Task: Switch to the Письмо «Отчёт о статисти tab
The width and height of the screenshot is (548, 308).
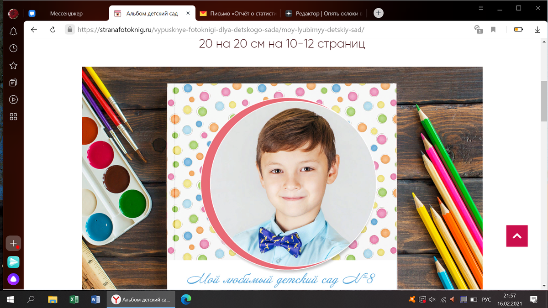Action: 237,14
